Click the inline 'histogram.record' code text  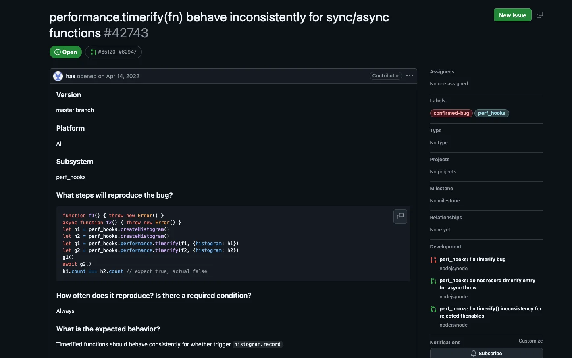[257, 344]
